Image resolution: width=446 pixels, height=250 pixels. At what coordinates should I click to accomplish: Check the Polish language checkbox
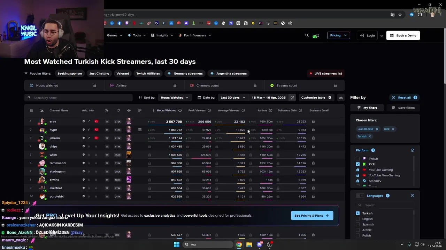click(x=357, y=236)
